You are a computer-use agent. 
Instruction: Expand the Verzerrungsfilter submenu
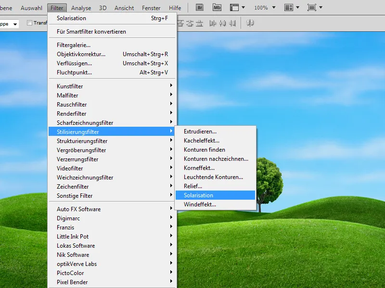click(112, 159)
